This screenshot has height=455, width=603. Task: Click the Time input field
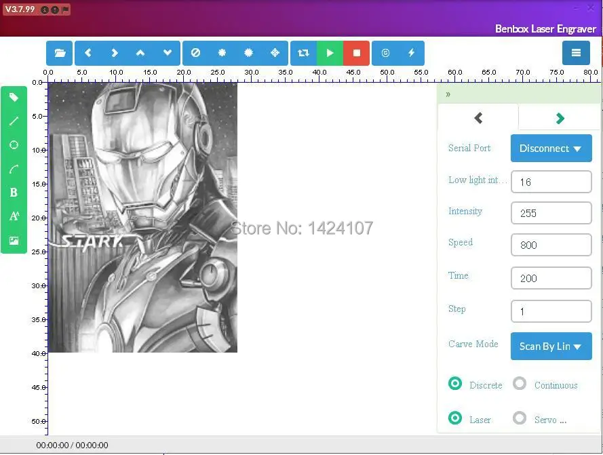551,278
